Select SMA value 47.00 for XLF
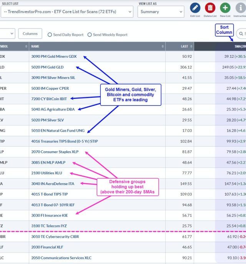 click(x=232, y=247)
